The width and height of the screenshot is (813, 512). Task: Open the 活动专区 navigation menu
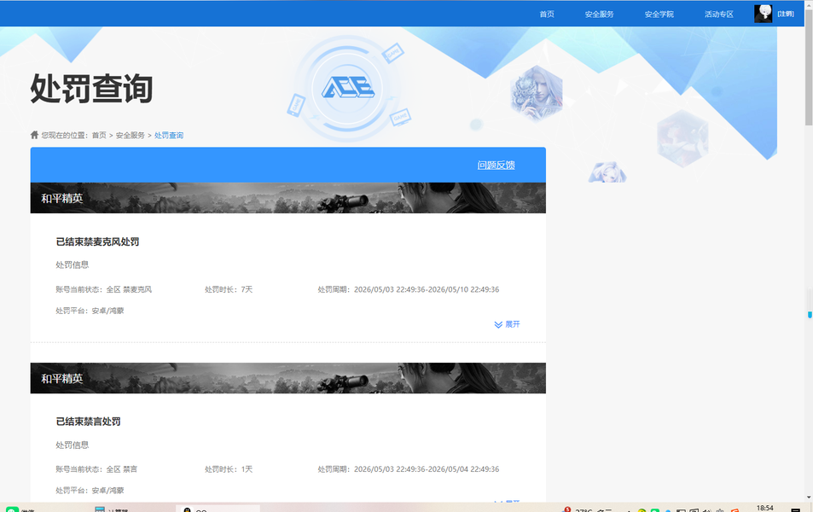pos(719,14)
